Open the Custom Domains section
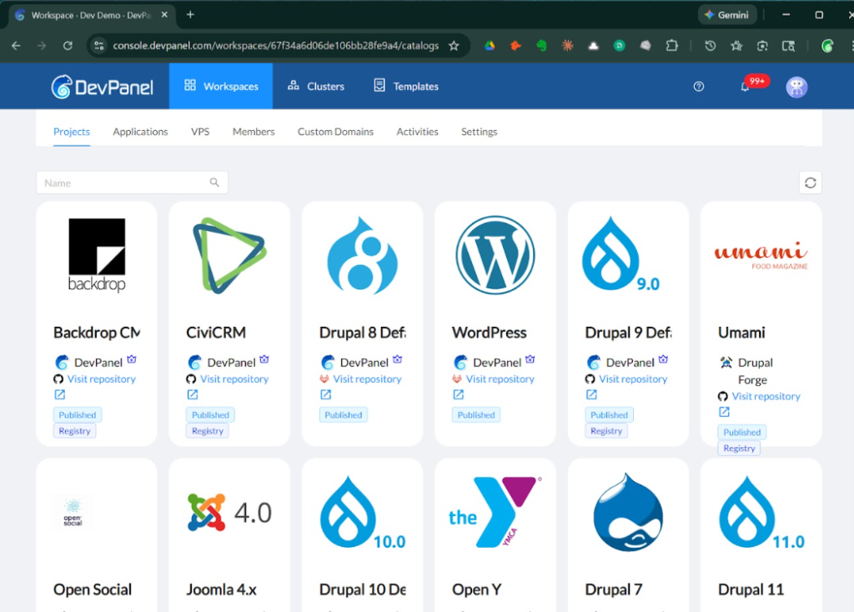 335,132
